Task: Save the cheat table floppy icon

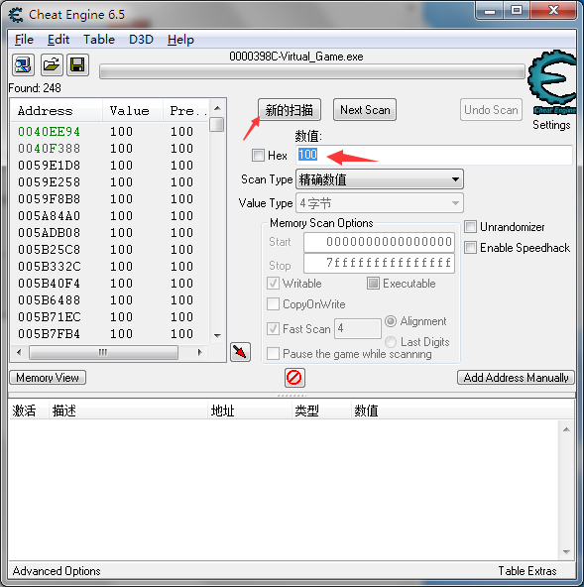Action: coord(77,65)
